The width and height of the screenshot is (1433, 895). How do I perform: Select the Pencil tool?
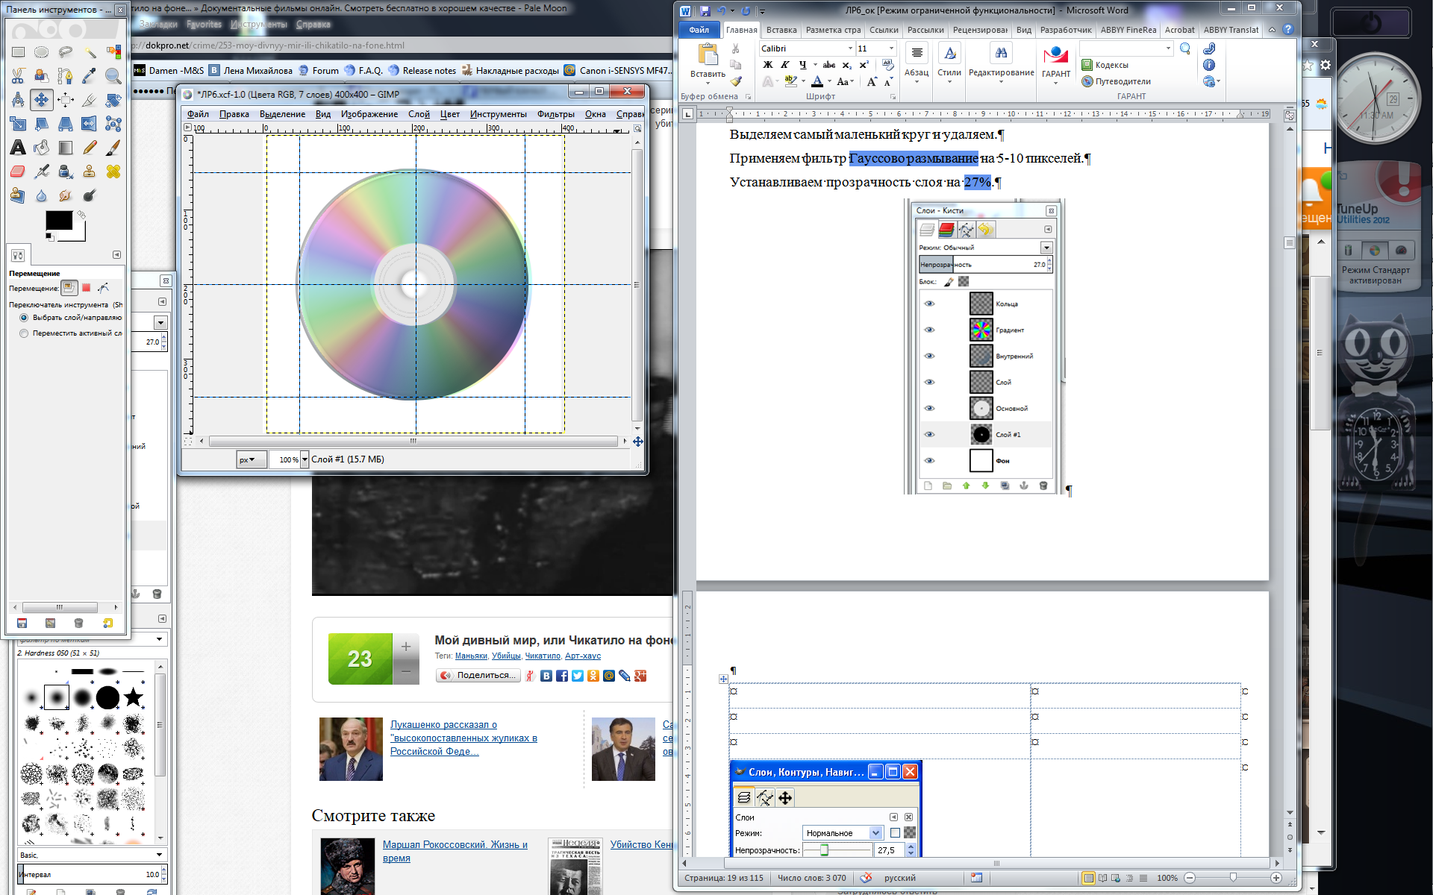point(90,148)
